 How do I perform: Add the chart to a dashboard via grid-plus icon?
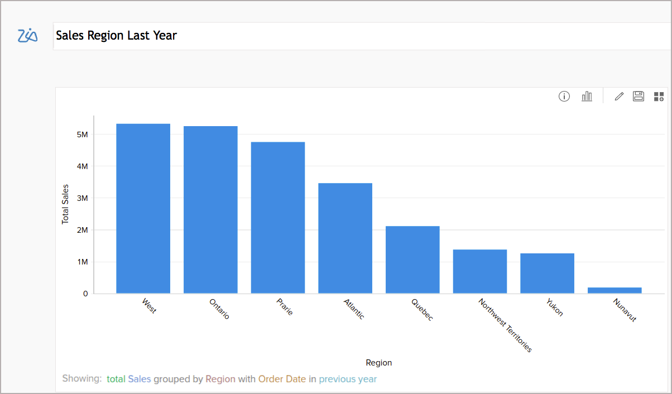pyautogui.click(x=658, y=96)
